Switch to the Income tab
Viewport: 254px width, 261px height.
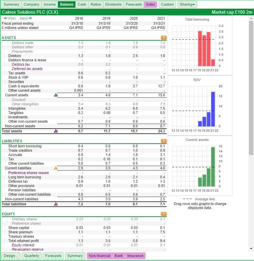[50, 4]
